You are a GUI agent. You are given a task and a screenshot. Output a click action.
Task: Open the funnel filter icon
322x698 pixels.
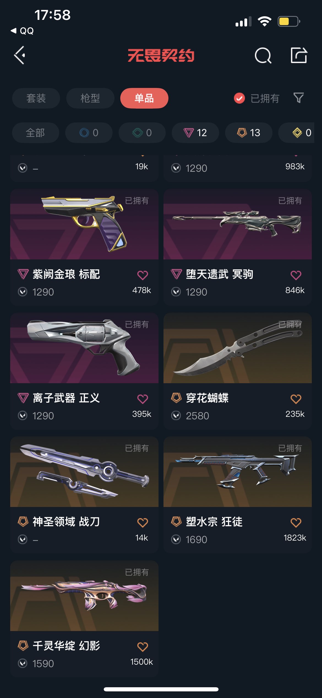pyautogui.click(x=299, y=98)
